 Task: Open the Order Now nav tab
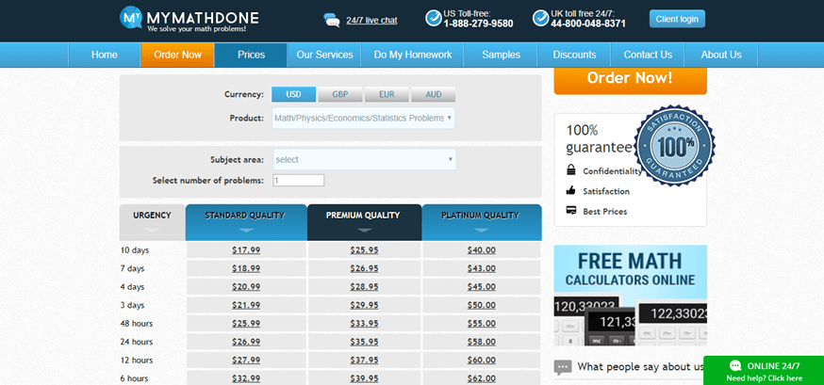pos(177,55)
